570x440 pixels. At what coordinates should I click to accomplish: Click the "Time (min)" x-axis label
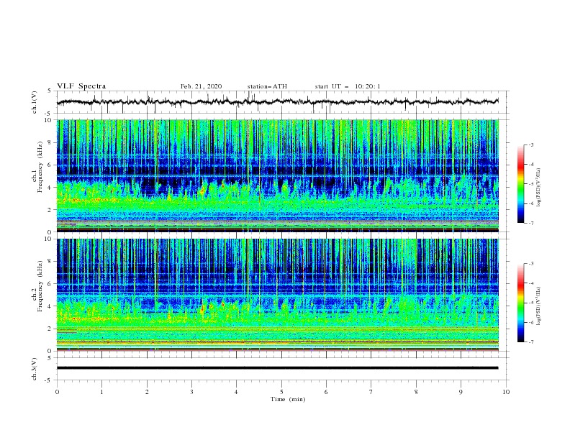(288, 399)
